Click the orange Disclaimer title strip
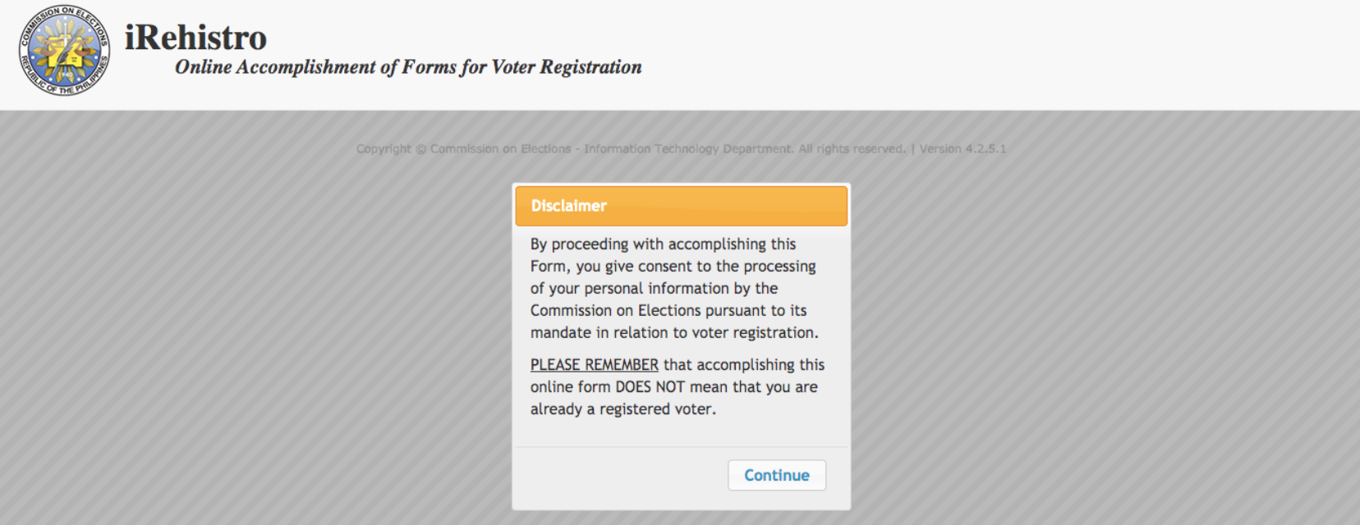 pyautogui.click(x=680, y=205)
